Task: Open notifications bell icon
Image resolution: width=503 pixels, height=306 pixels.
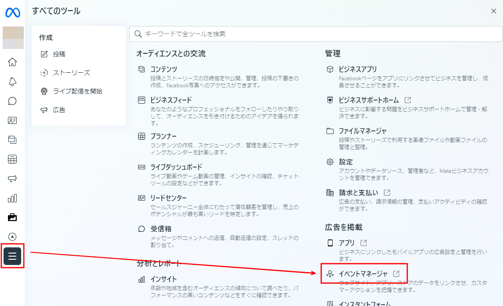Action: pos(12,82)
